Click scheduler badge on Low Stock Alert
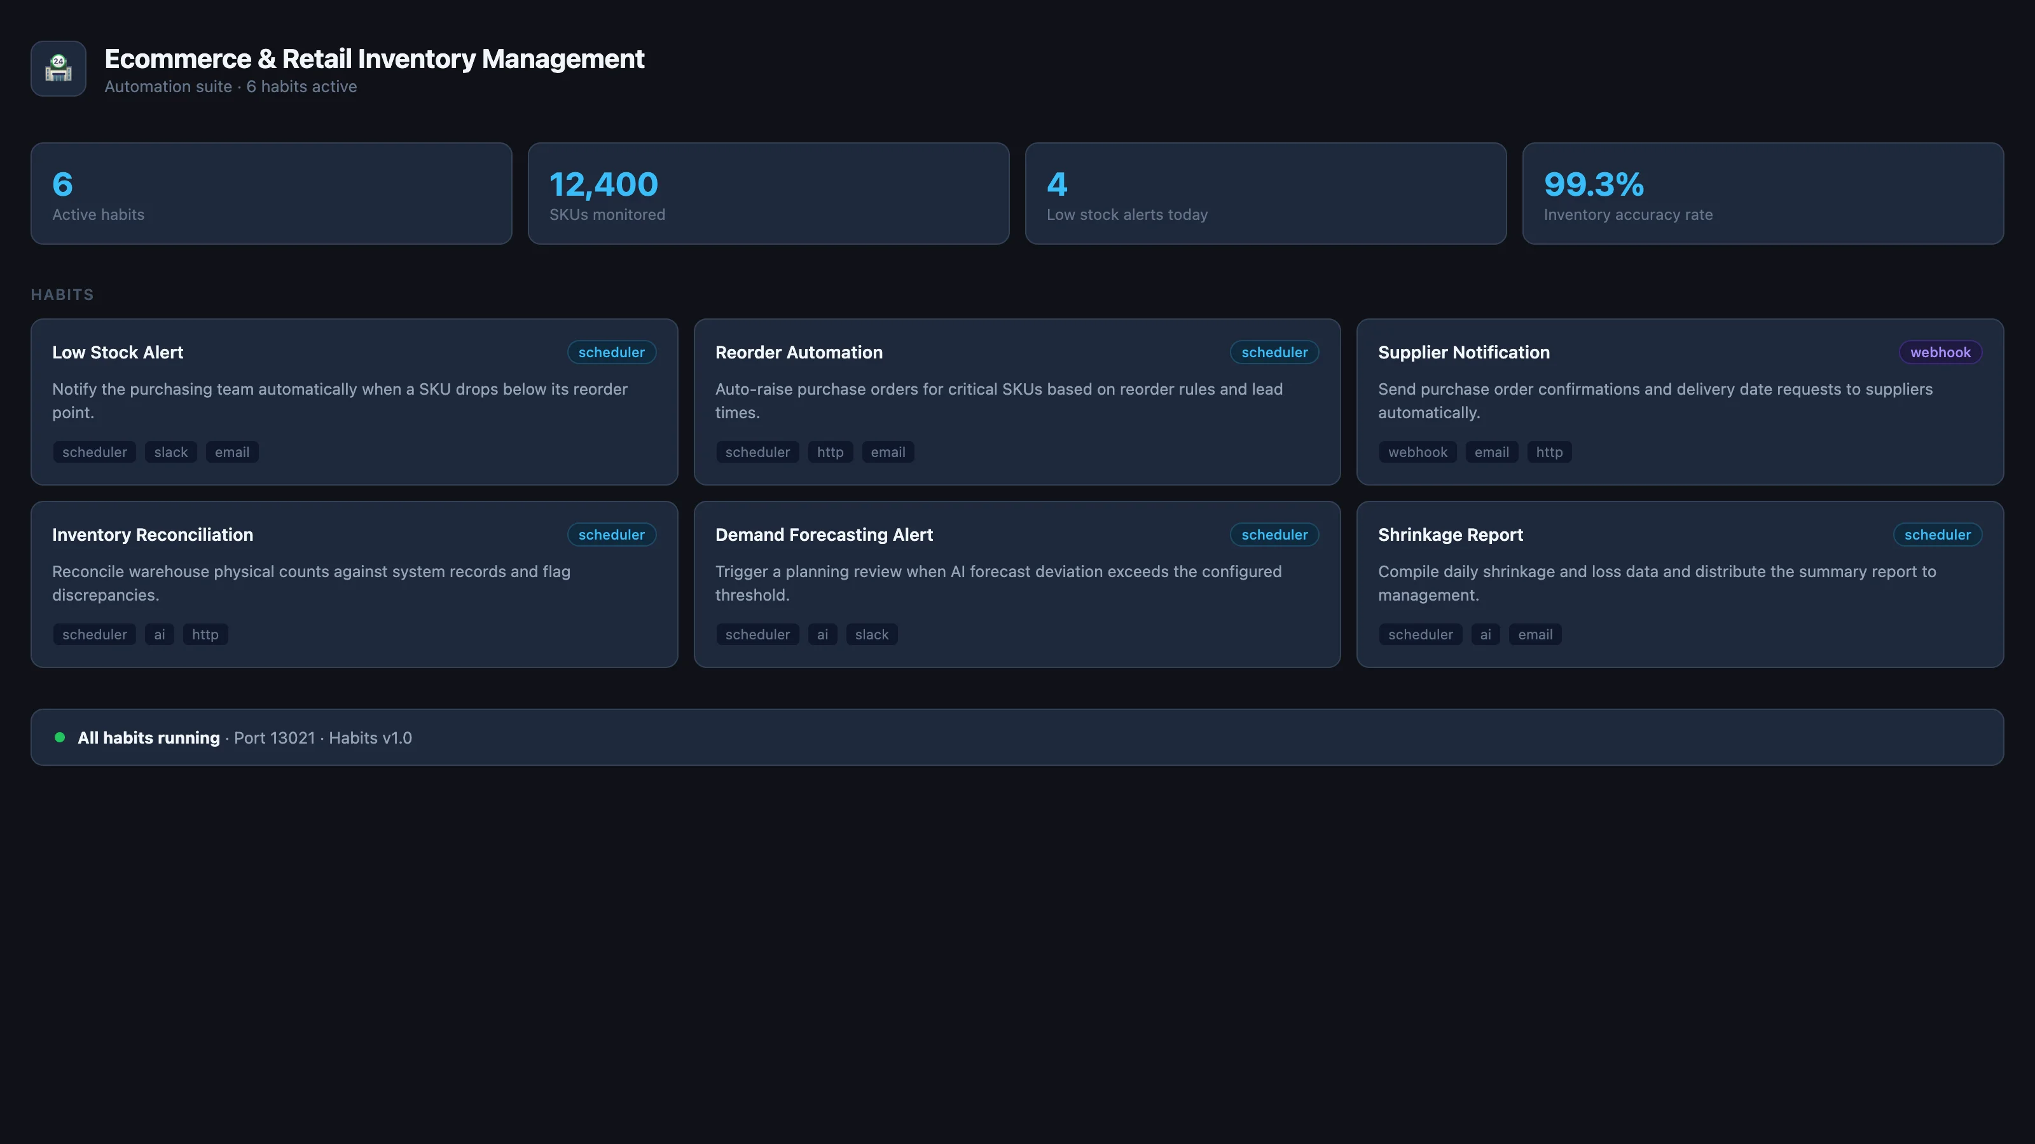This screenshot has height=1144, width=2035. click(x=611, y=352)
